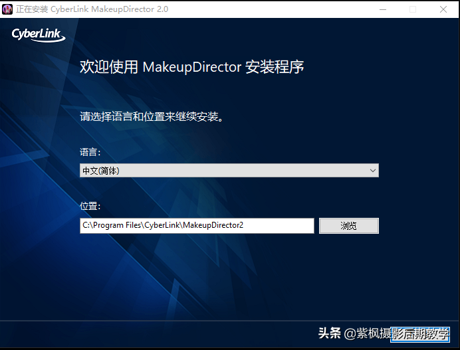This screenshot has height=350, width=460.
Task: Click the 浏览 browse button
Action: pos(349,226)
